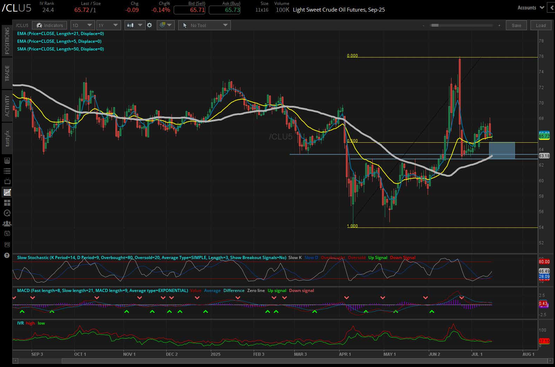This screenshot has height=367, width=555.
Task: Select the active chart grid icon
Action: (7, 192)
